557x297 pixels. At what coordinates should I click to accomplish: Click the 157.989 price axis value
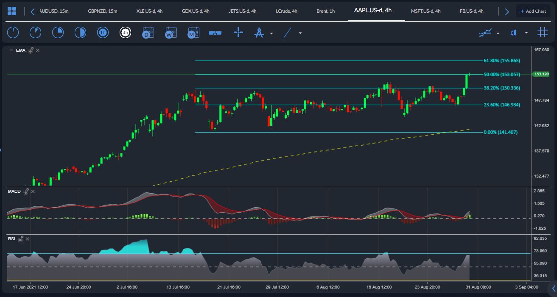(x=542, y=50)
